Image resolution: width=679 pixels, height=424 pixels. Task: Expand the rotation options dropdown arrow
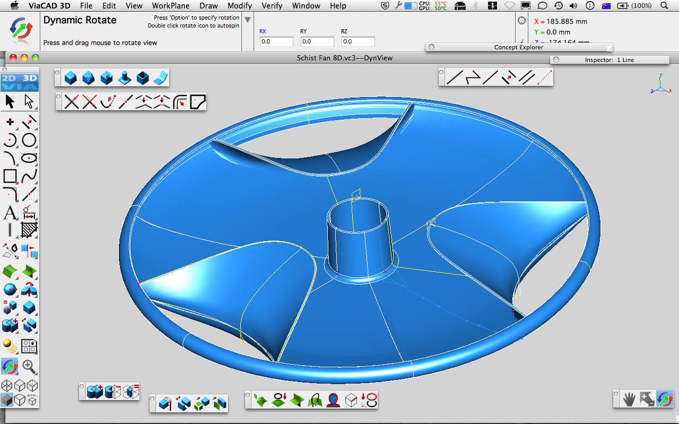pyautogui.click(x=247, y=20)
